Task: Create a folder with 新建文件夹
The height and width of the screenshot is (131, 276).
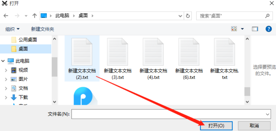Action: (x=42, y=29)
